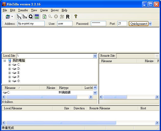Expand the G: drive node
The height and width of the screenshot is (131, 161).
click(x=9, y=81)
